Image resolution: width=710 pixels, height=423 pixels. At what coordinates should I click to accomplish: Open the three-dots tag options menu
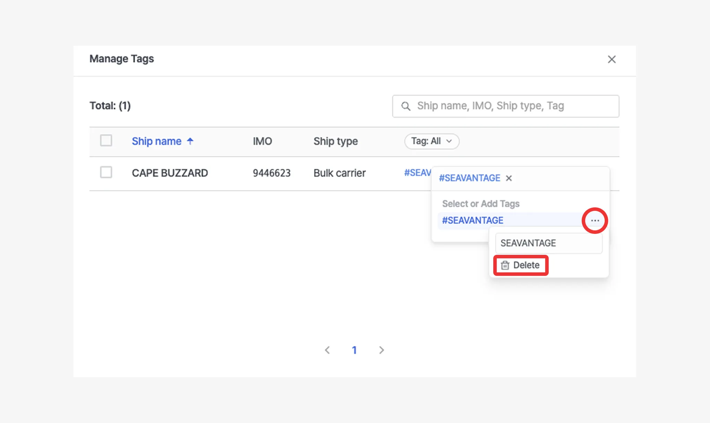[x=595, y=221]
